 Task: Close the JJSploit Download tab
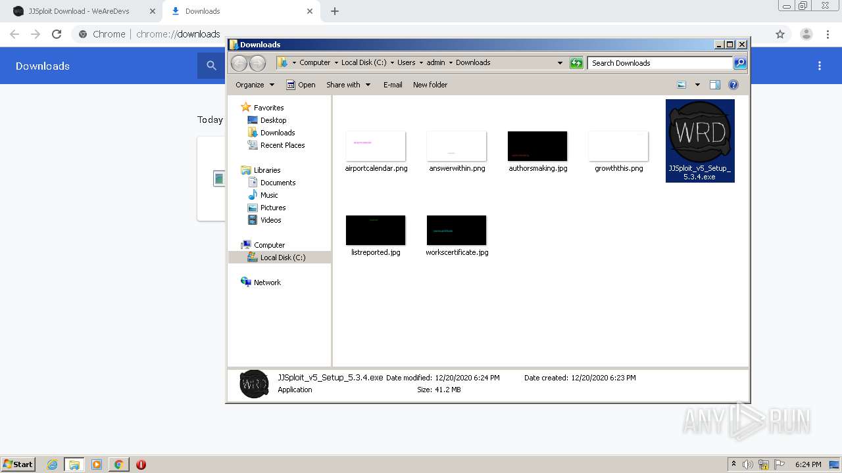tap(153, 11)
